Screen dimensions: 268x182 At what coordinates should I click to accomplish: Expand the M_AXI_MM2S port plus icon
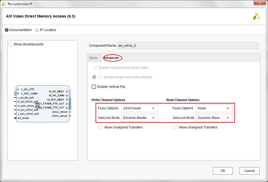[x=67, y=92]
